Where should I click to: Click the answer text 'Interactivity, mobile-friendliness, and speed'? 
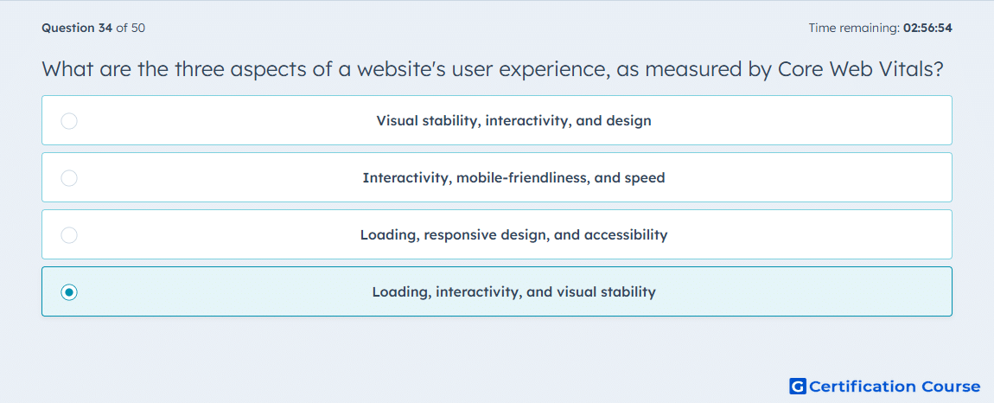(513, 177)
